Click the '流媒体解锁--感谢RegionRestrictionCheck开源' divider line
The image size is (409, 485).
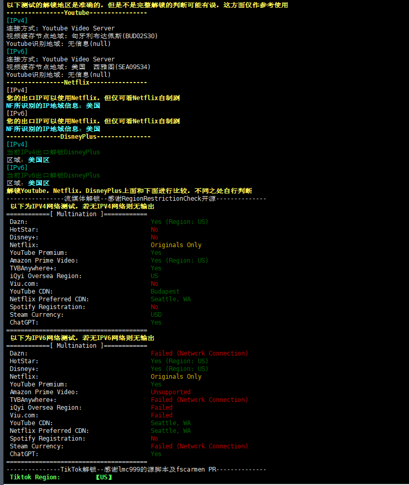pyautogui.click(x=136, y=199)
